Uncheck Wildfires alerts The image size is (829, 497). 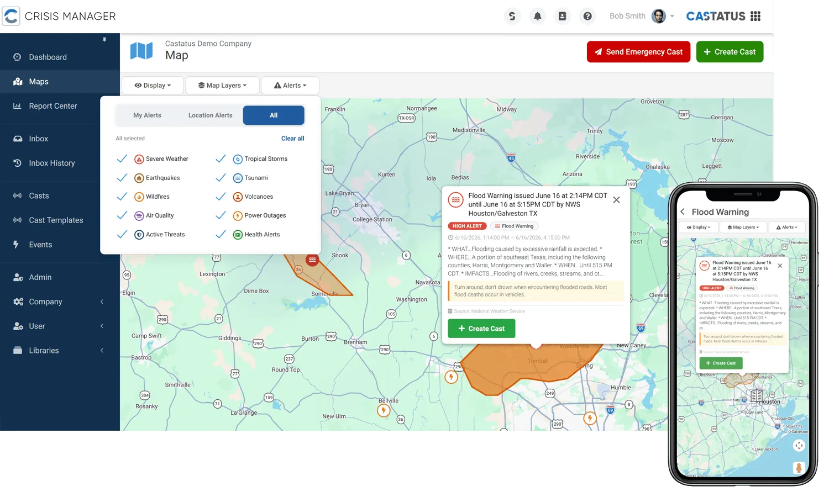click(122, 197)
